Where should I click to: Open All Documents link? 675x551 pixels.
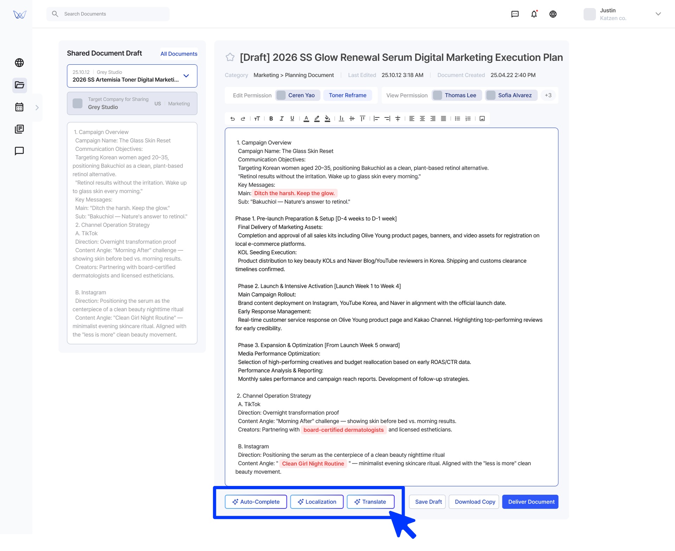point(179,54)
